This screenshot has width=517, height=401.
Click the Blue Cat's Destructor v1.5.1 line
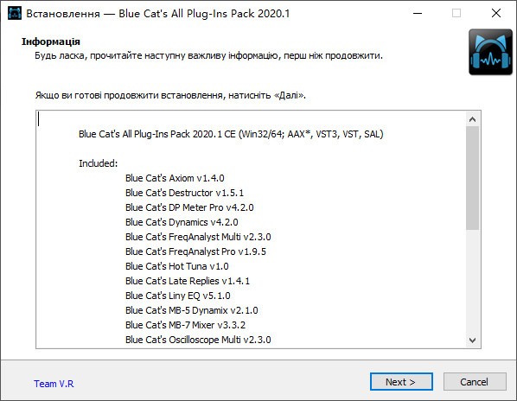184,193
